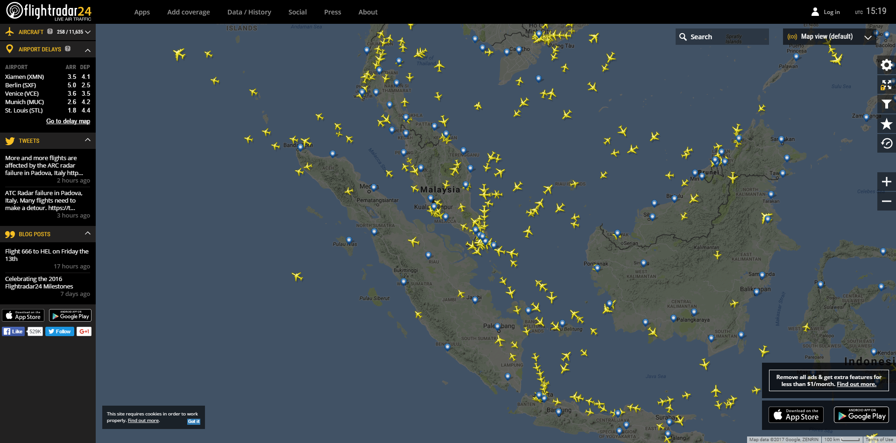The height and width of the screenshot is (443, 896).
Task: Select Berlin (SXF) airport delay row
Action: pyautogui.click(x=48, y=85)
